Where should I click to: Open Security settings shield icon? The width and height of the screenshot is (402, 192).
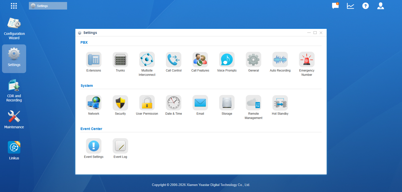click(x=120, y=103)
